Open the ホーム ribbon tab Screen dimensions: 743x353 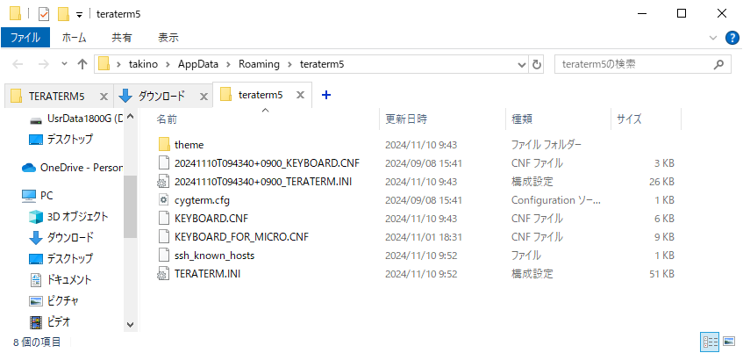point(74,38)
